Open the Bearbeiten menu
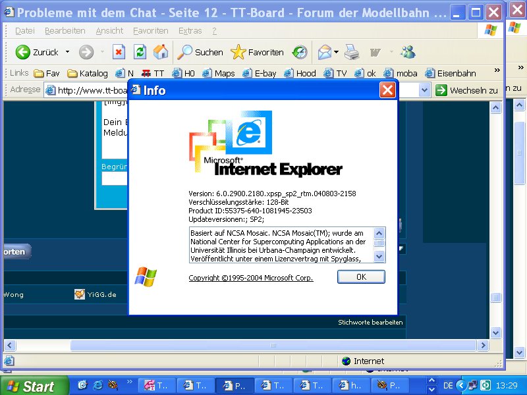Viewport: 527px width, 395px height. (x=65, y=30)
